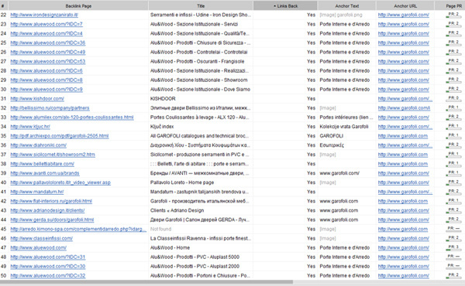Select row number 40
465x286 pixels.
tap(4, 182)
